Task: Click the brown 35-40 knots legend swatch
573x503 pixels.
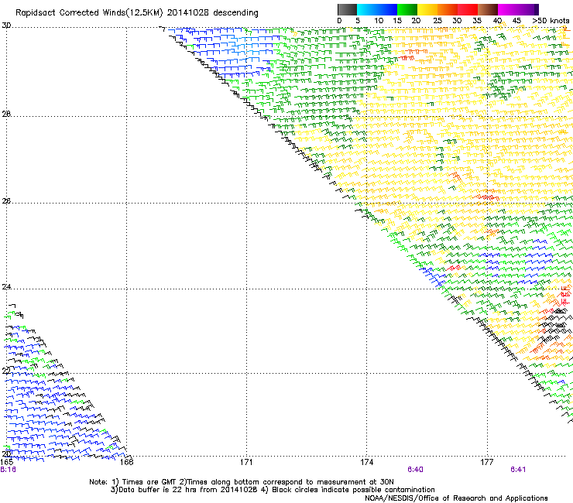Action: [488, 9]
